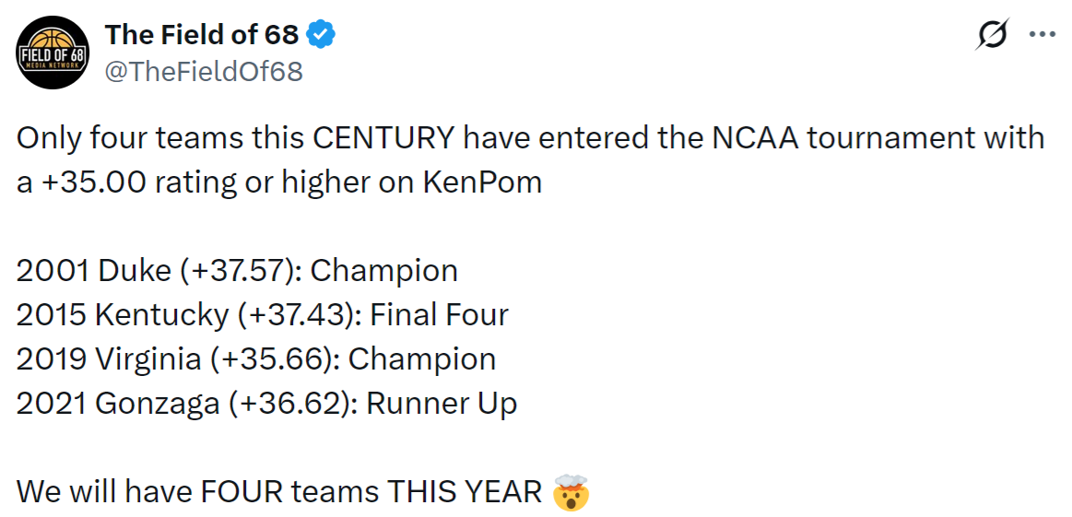Click the 2001 Duke Champion line
The height and width of the screenshot is (517, 1072).
(237, 271)
